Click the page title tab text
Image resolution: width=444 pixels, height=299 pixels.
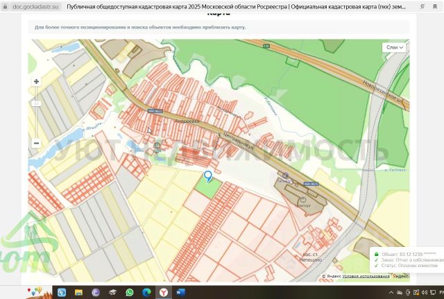pos(236,6)
